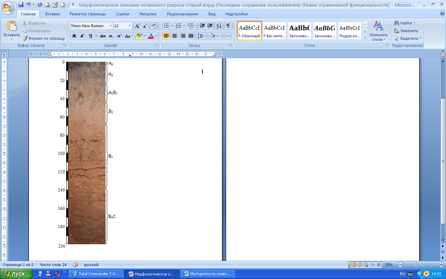The width and height of the screenshot is (446, 279).
Task: Toggle show paragraph marks (¶)
Action: pyautogui.click(x=228, y=26)
